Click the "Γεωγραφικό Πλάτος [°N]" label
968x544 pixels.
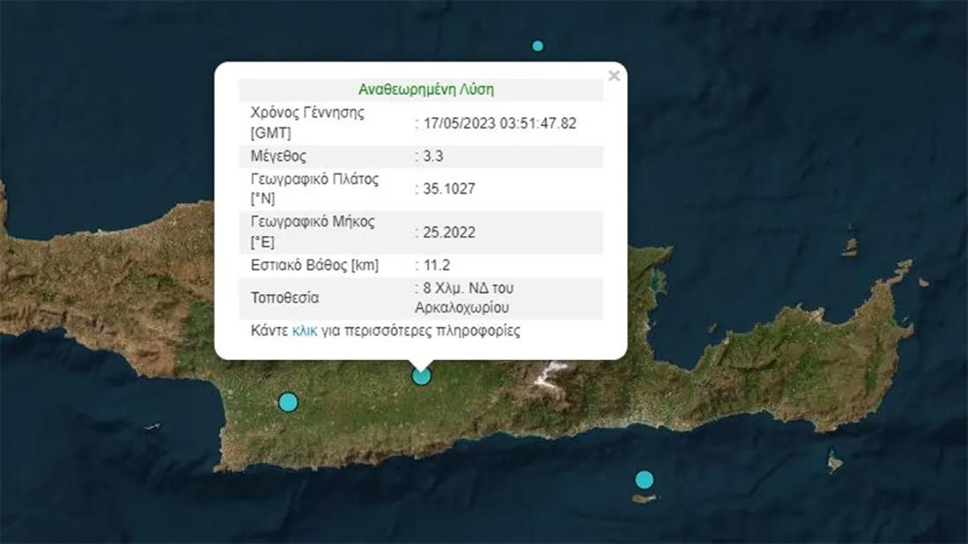314,189
